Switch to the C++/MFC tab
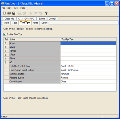Image resolution: width=120 pixels, height=119 pixels. pos(29,18)
